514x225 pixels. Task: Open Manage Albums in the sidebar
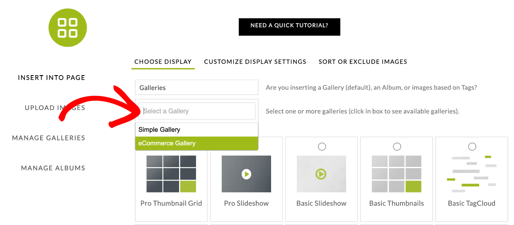click(x=53, y=168)
